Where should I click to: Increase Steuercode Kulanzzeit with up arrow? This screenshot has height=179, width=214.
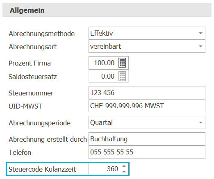coord(124,166)
